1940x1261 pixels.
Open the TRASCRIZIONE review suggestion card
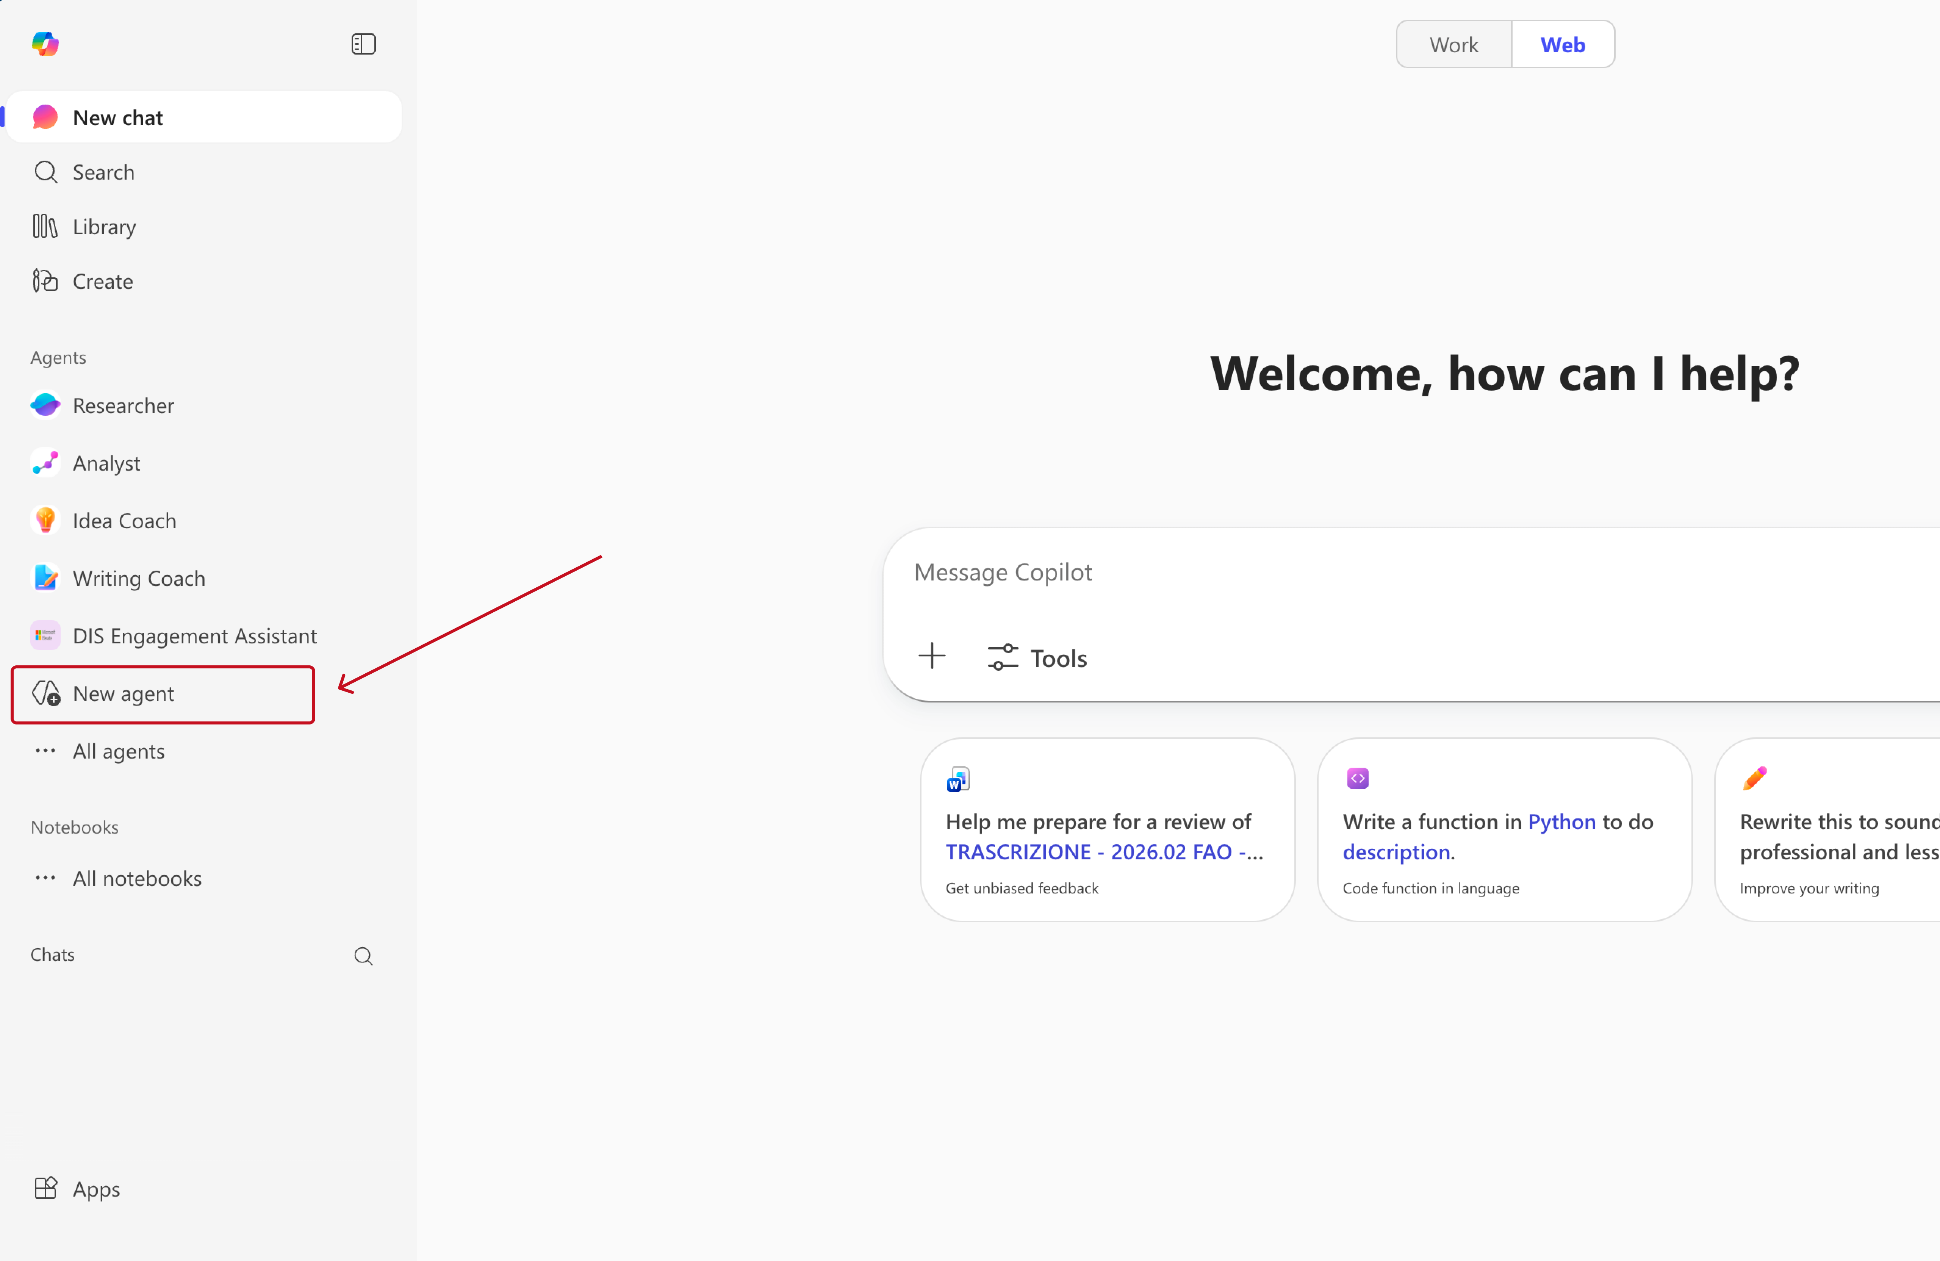point(1107,829)
